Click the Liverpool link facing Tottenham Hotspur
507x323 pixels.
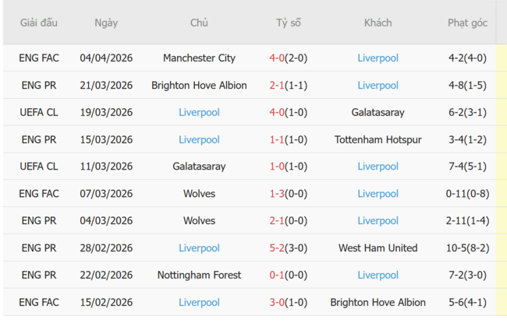(x=199, y=139)
